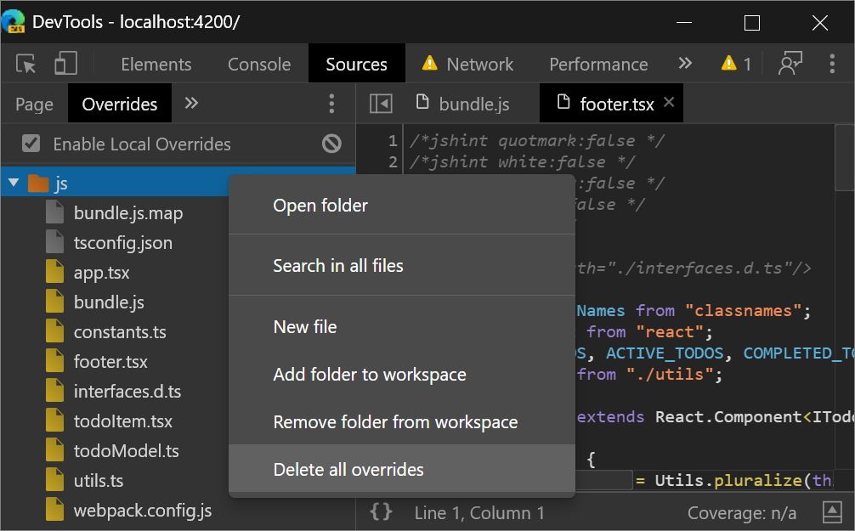Choose New file from context menu

[x=402, y=326]
